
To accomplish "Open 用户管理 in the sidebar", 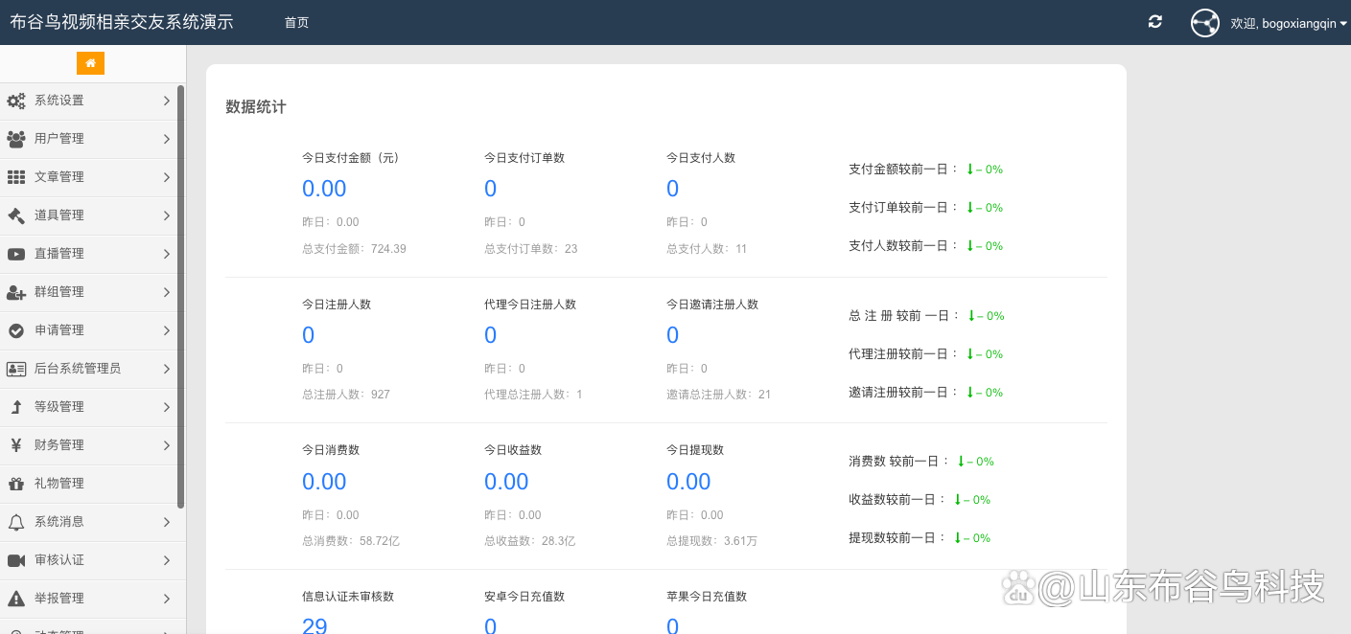I will click(x=89, y=139).
